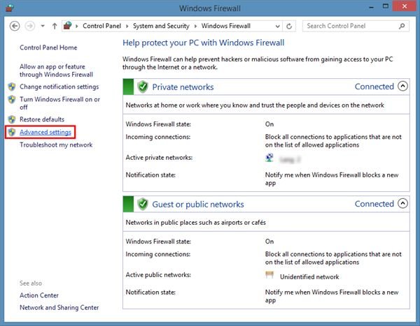The width and height of the screenshot is (420, 326).
Task: Click the Forward navigation arrow
Action: click(x=29, y=27)
